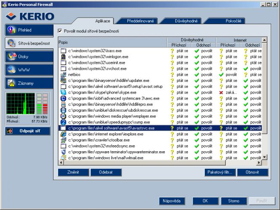Screen dimensions: 280x210
Task: Click the Spyware Terminator icon
Action: pos(63,152)
